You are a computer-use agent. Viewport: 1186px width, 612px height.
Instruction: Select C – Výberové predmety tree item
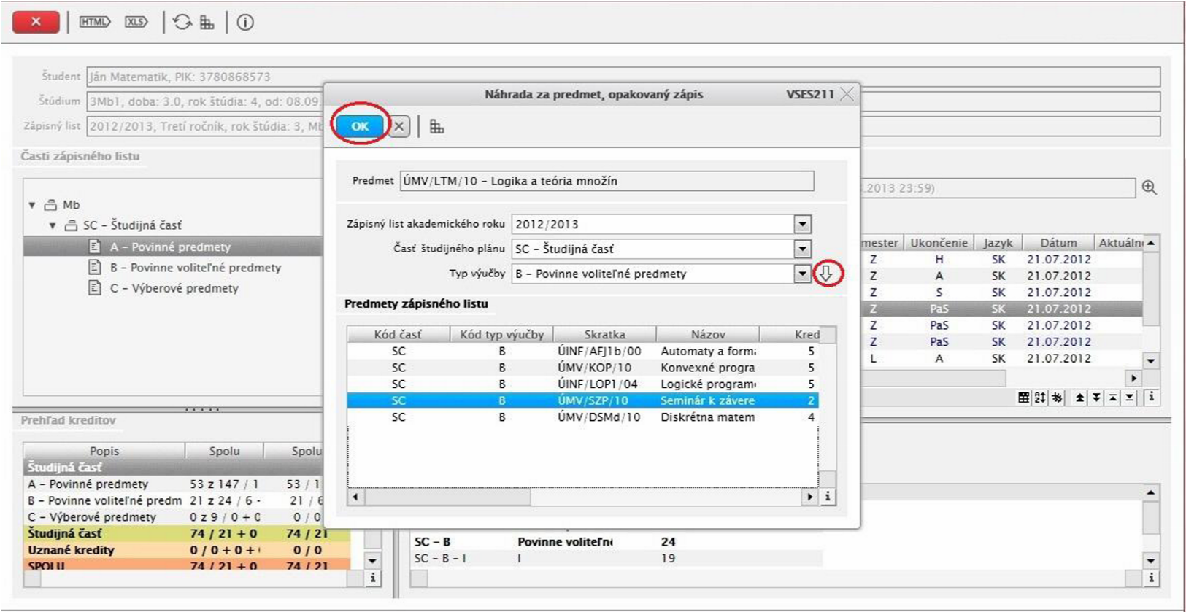[x=174, y=288]
